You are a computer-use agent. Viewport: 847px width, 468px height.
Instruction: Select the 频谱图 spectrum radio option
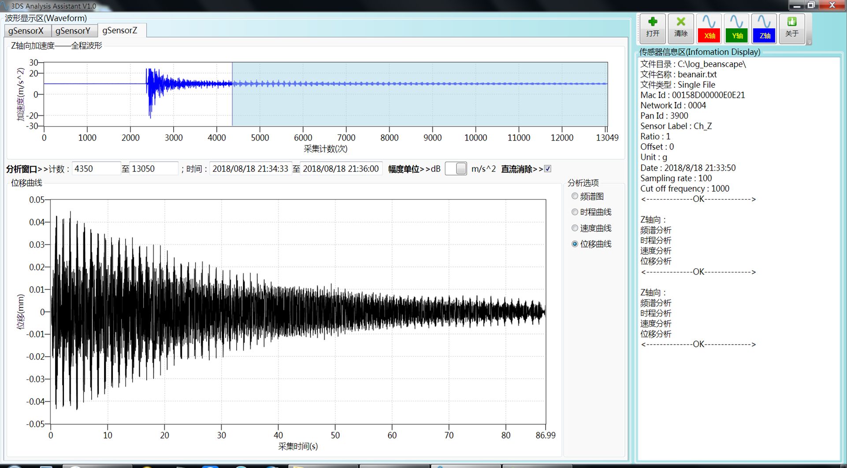pos(575,196)
